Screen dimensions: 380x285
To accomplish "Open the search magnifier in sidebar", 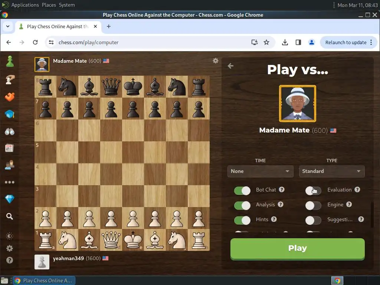I will coord(9,216).
